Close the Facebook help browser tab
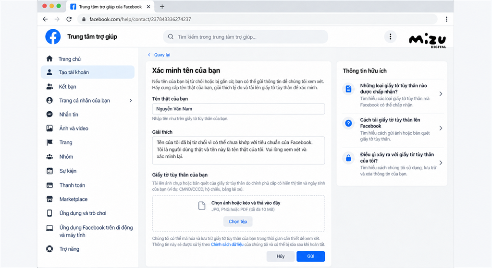This screenshot has width=492, height=268. click(x=148, y=7)
